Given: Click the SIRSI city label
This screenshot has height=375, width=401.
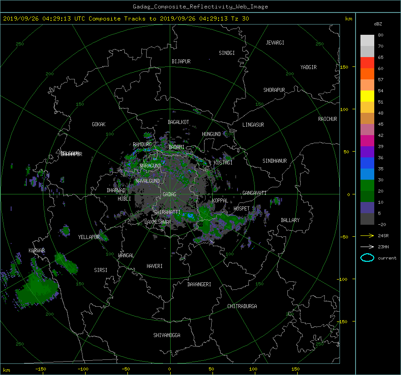Looking at the screenshot, I should point(101,270).
